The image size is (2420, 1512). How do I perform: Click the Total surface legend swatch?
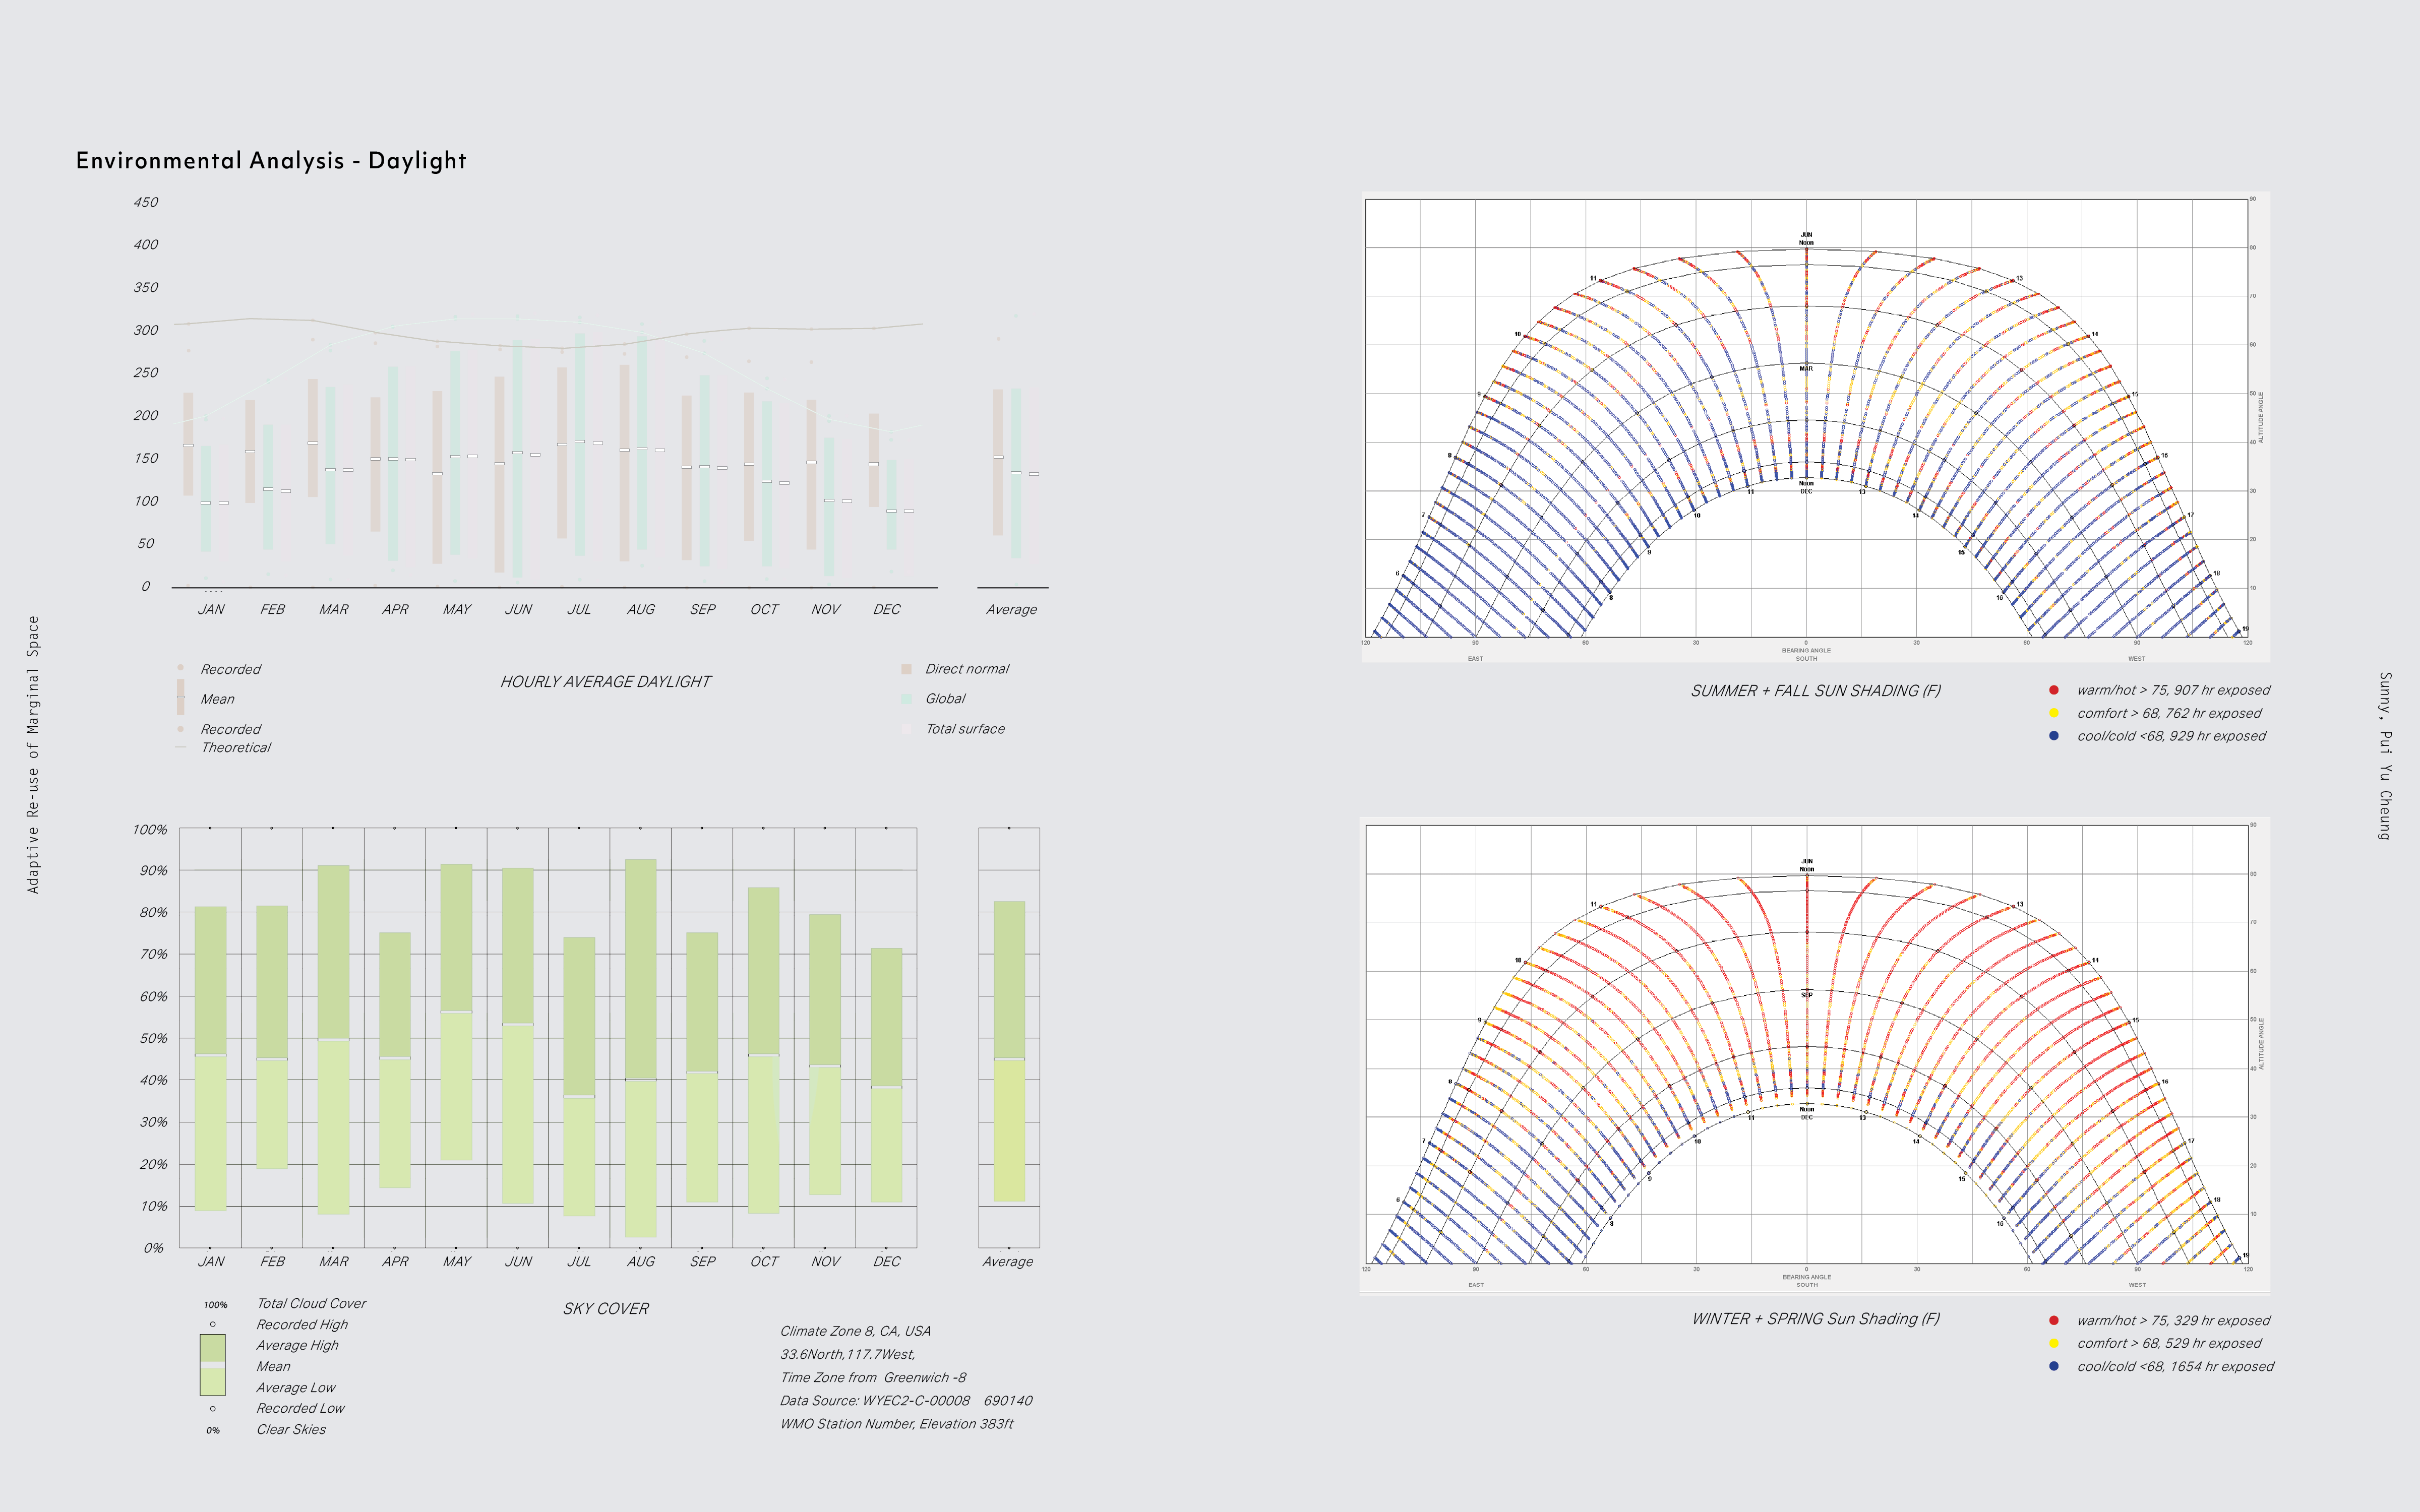(x=906, y=729)
